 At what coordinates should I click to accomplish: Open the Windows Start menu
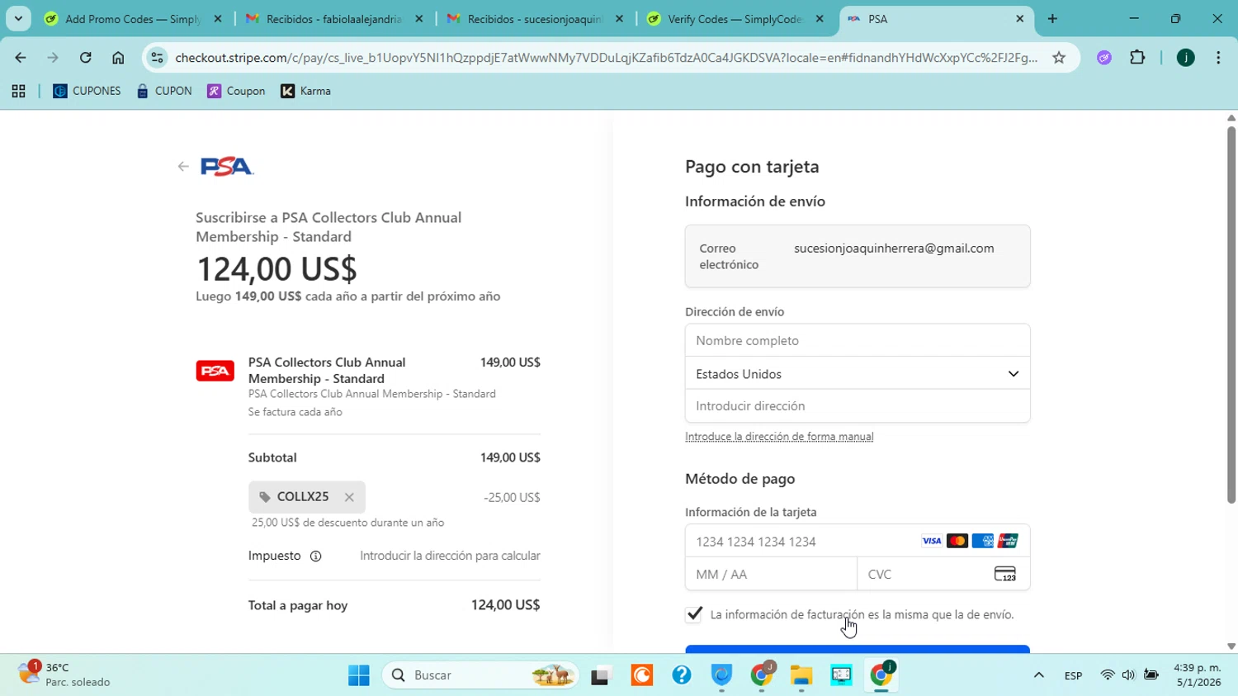click(359, 675)
